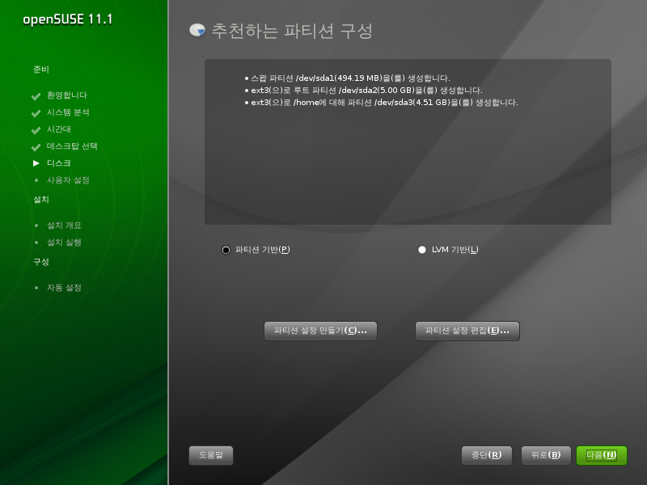647x485 pixels.
Task: Click the 구성 section heading
Action: tap(41, 262)
